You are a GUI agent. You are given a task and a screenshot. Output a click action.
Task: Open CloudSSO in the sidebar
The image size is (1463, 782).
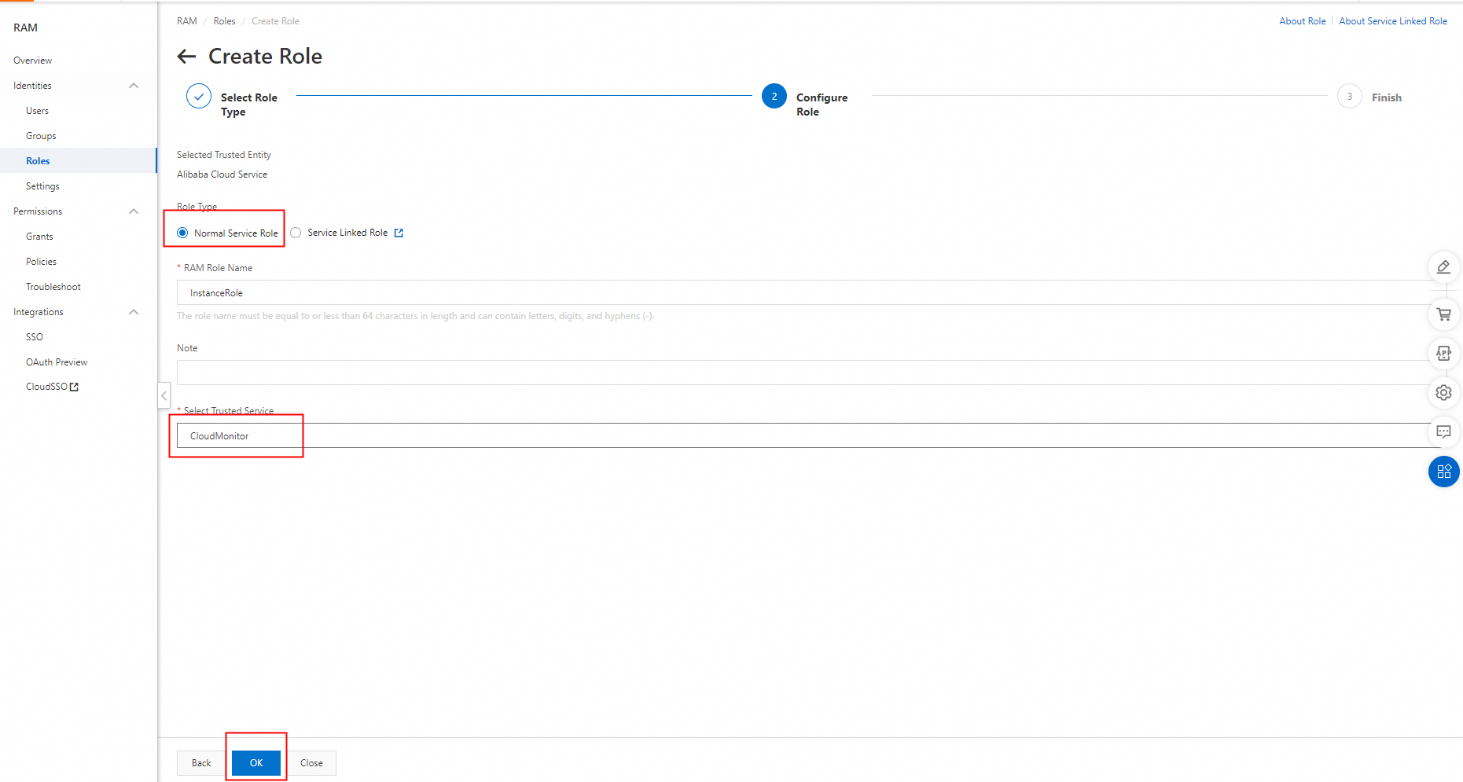[46, 387]
